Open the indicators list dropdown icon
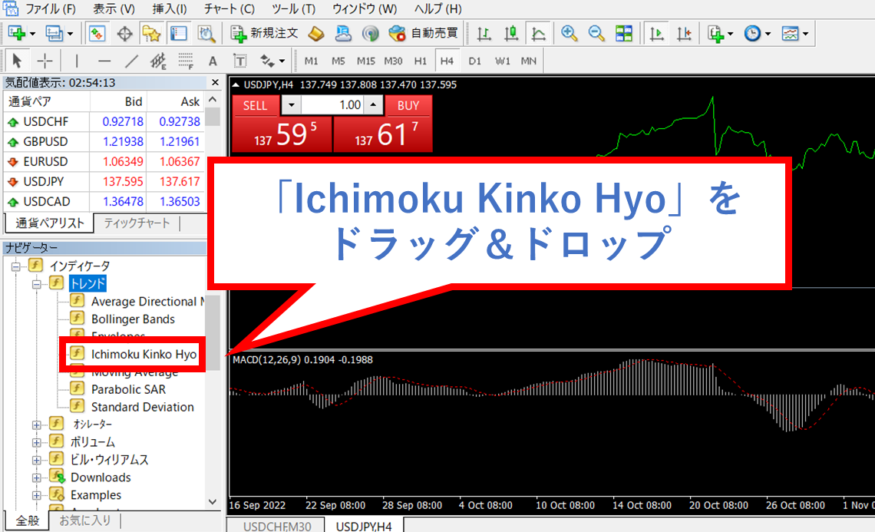 [720, 34]
